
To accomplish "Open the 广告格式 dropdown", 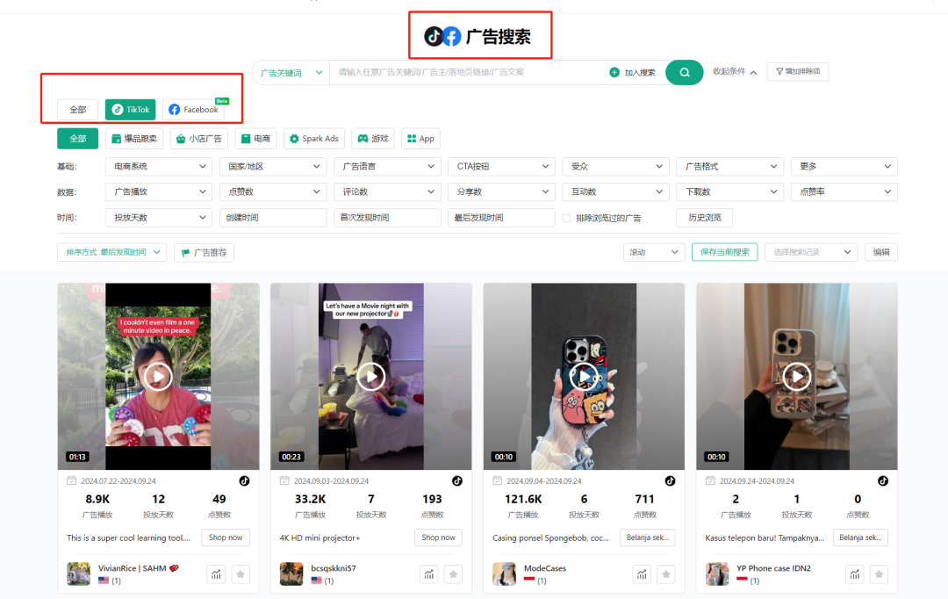I will click(729, 166).
